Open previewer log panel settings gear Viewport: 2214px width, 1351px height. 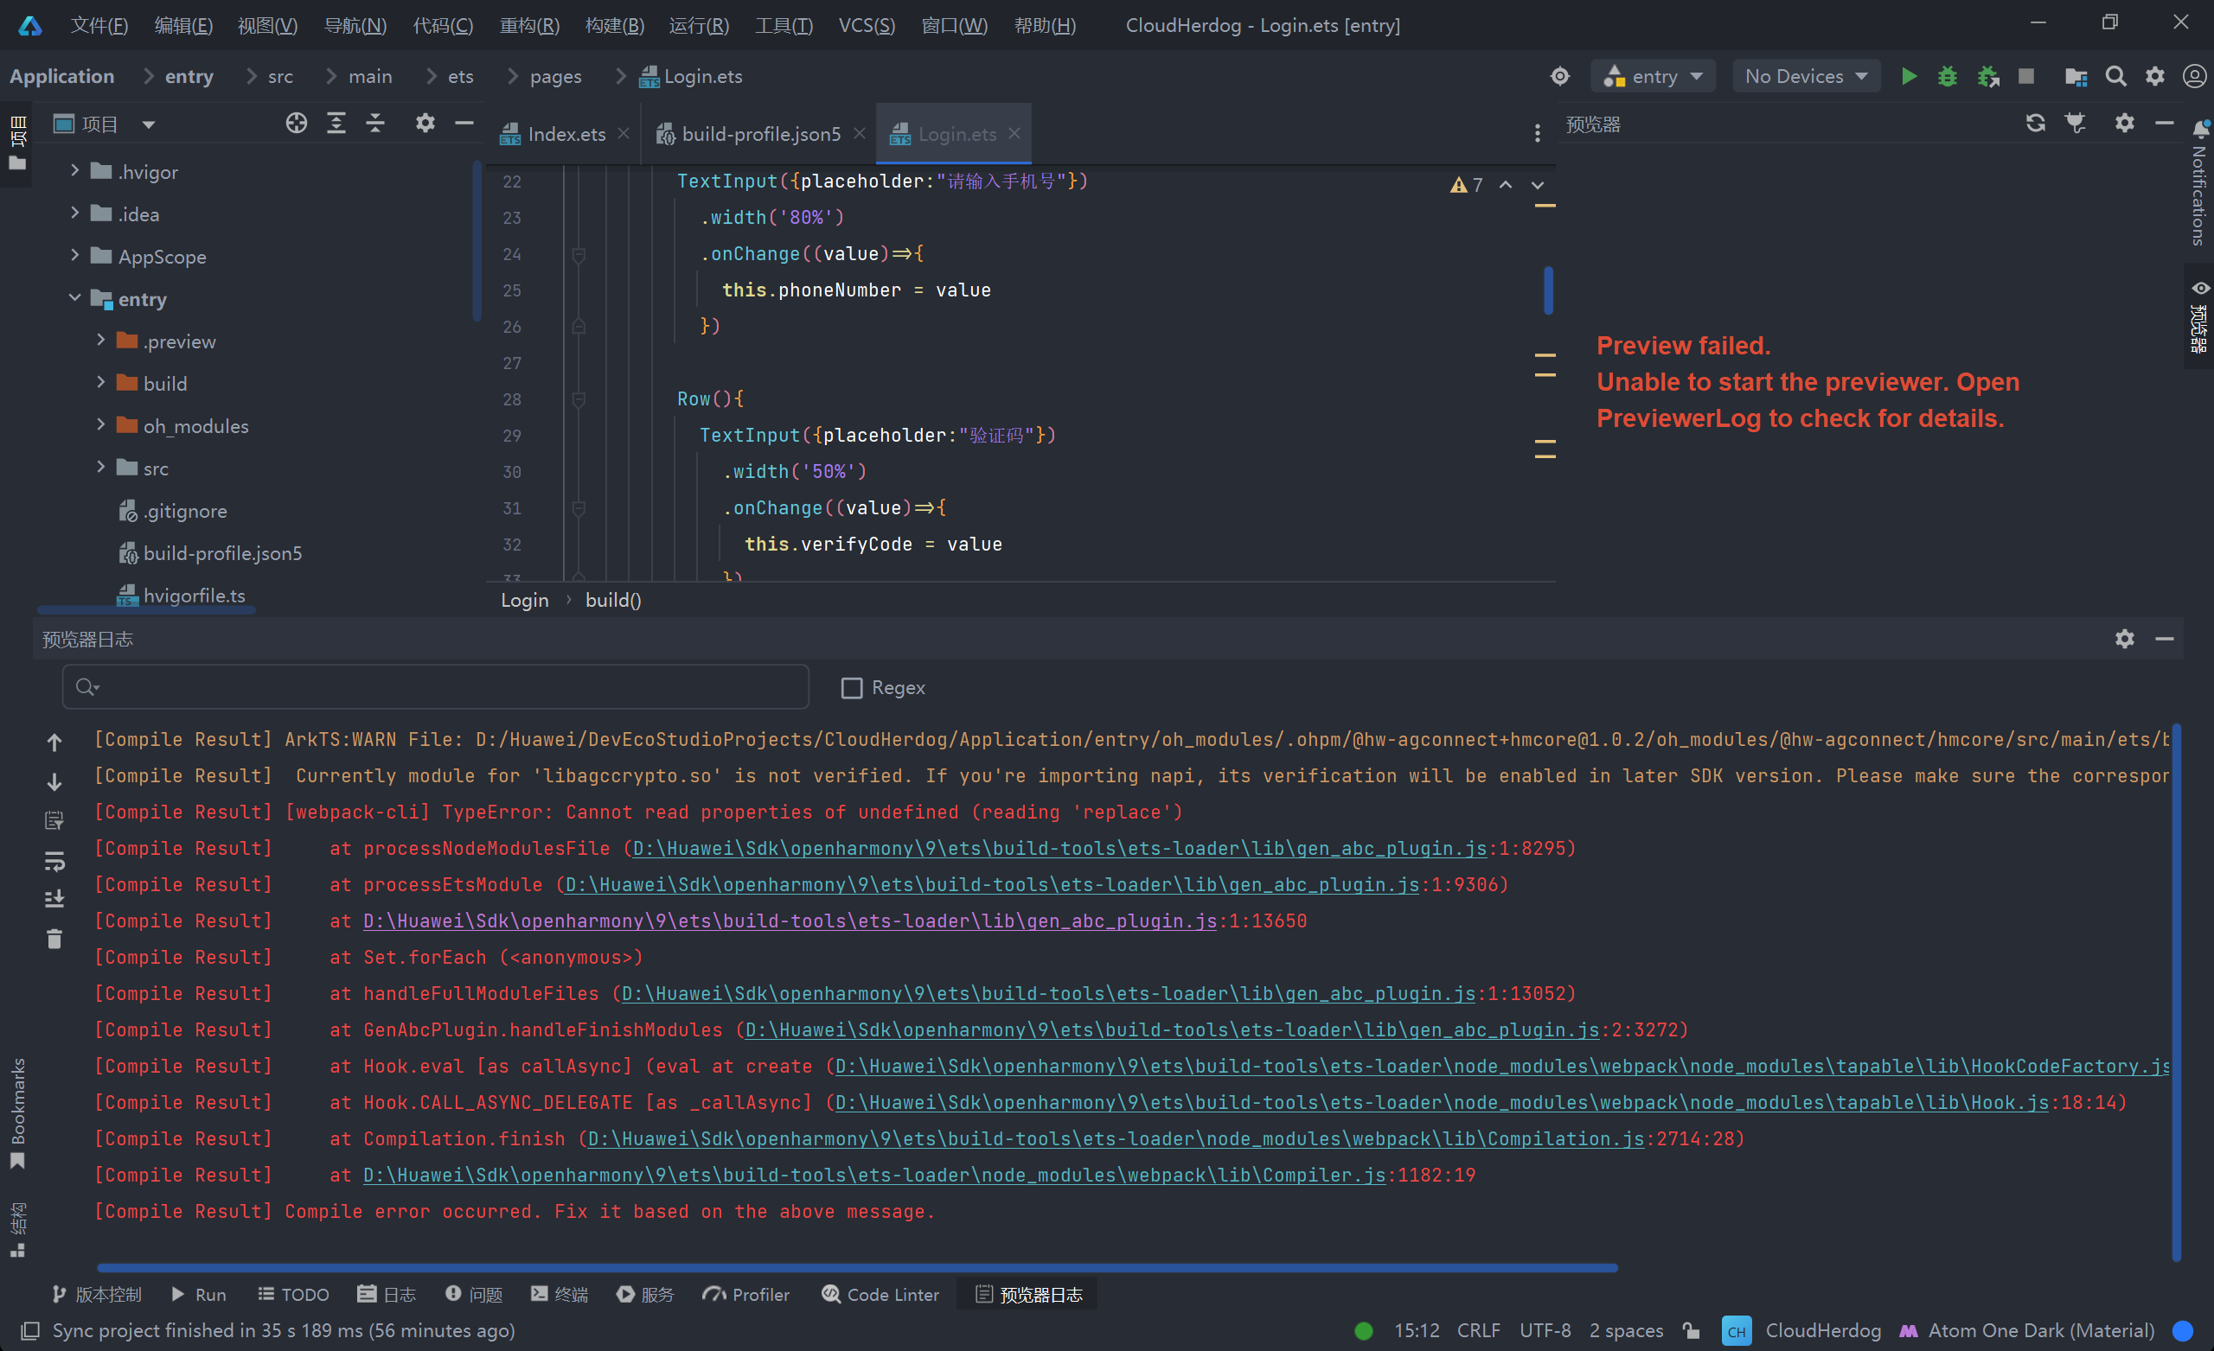point(2124,639)
